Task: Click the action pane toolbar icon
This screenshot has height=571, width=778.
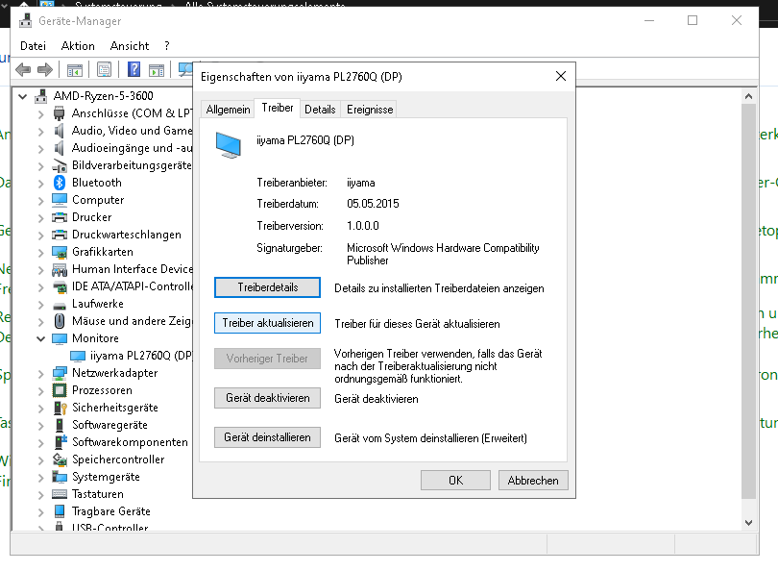Action: click(157, 70)
